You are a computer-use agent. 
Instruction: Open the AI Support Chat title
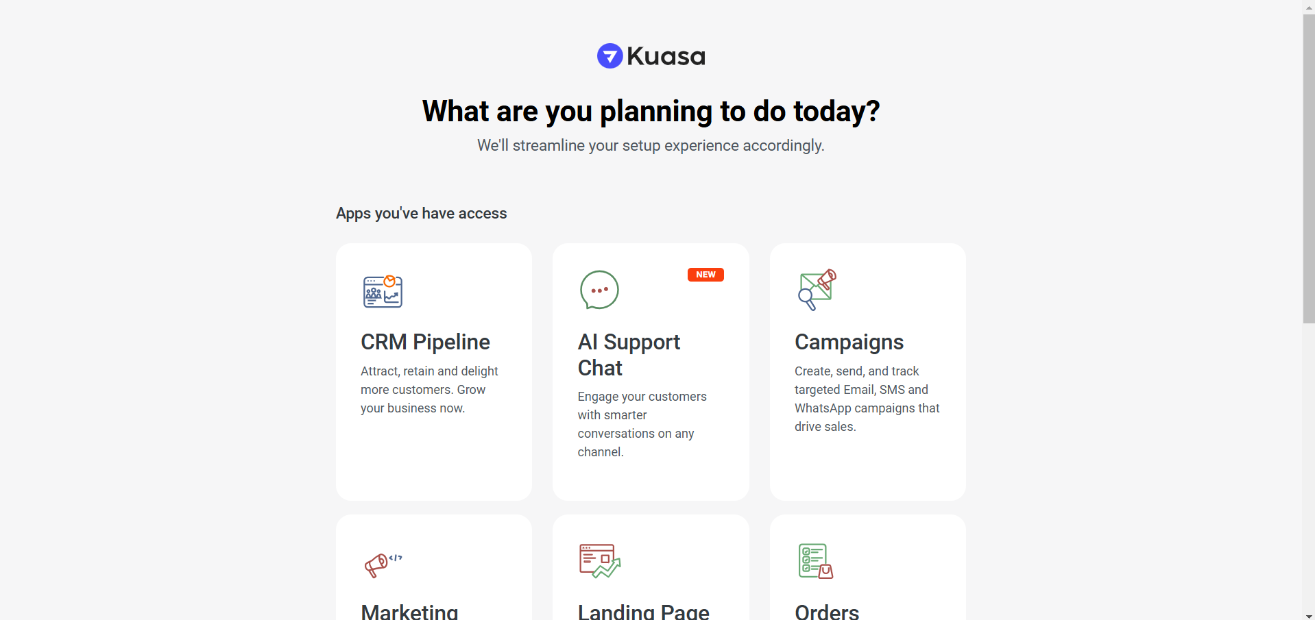coord(628,355)
